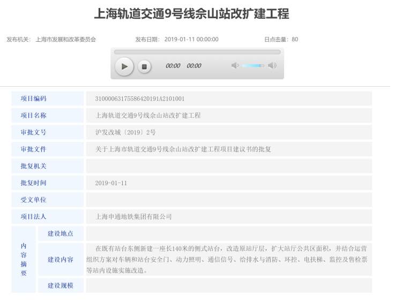Click the low-volume speaker icon
Image resolution: width=402 pixels, height=303 pixels.
click(235, 66)
